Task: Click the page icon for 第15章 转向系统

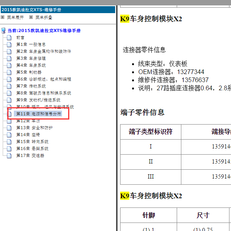Action: coord(9,142)
